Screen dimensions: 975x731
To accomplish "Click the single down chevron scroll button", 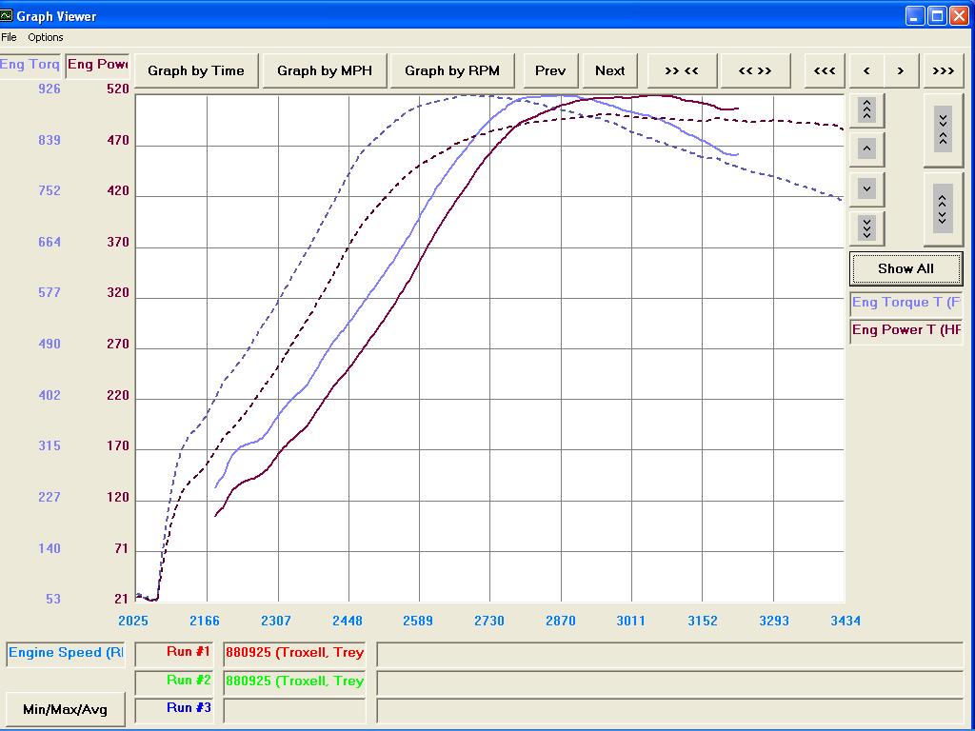I will click(866, 188).
